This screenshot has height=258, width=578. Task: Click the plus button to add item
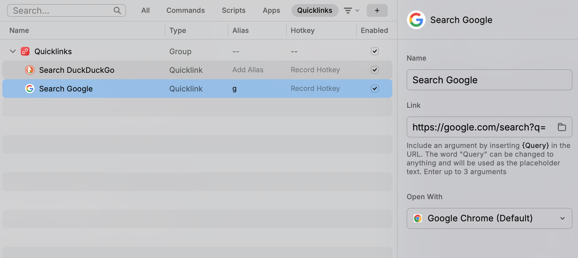coord(377,10)
